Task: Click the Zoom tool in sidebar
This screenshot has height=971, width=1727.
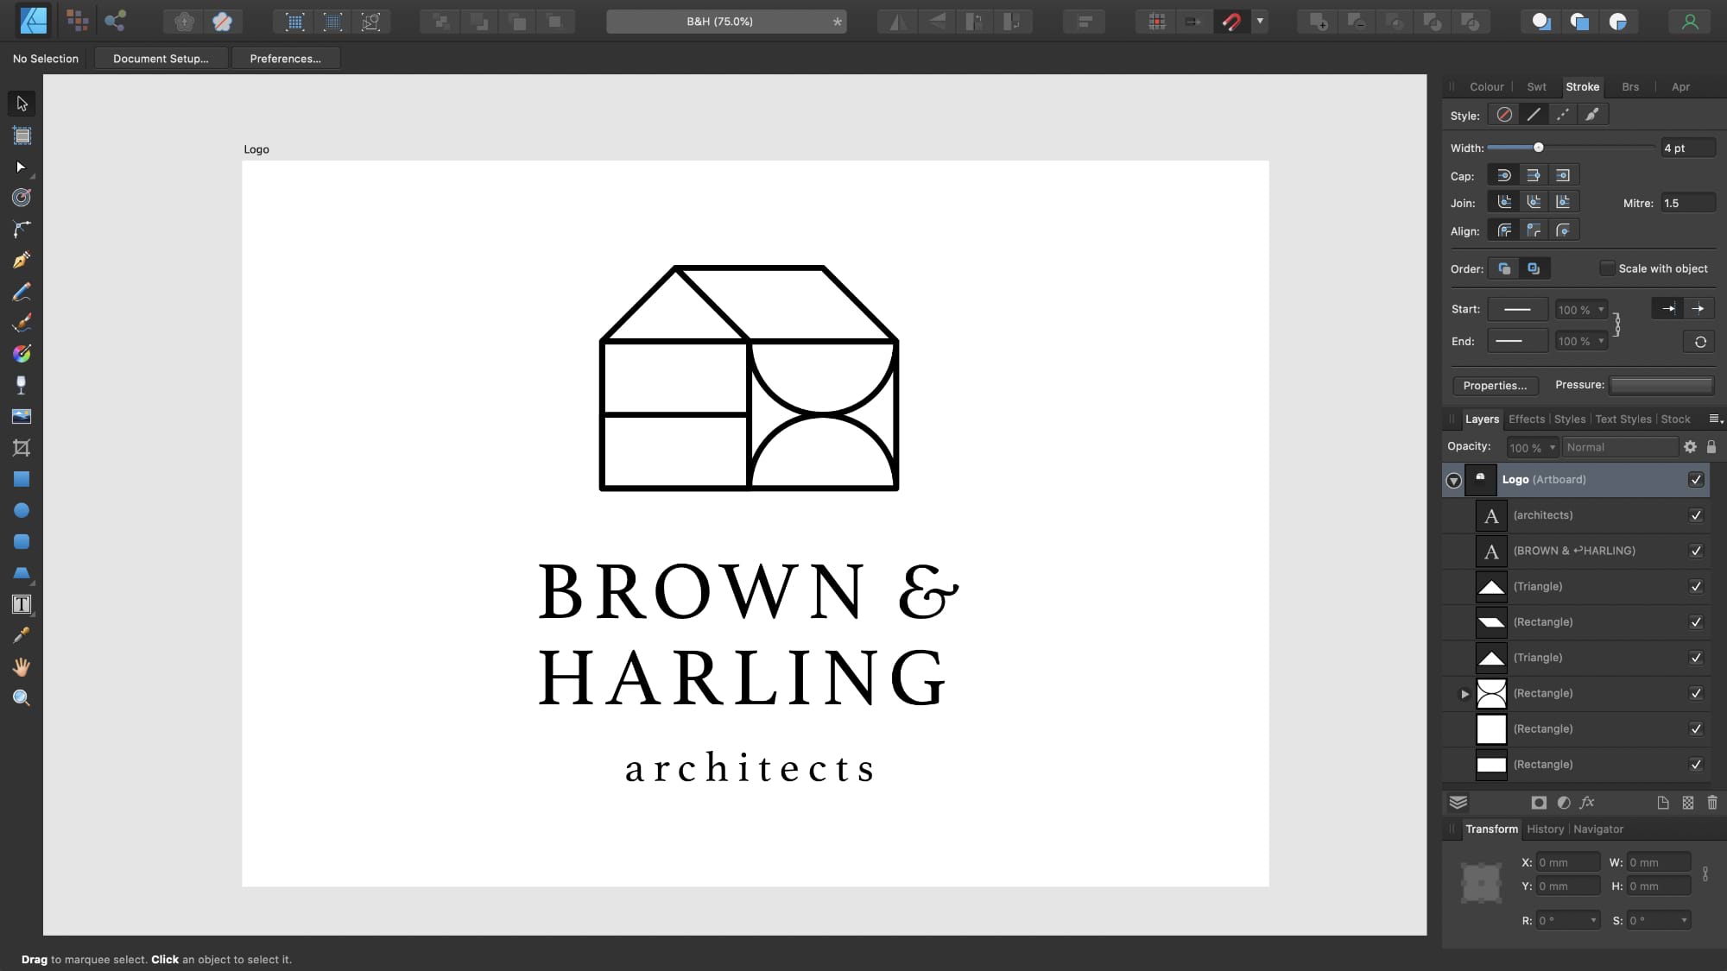Action: 22,698
